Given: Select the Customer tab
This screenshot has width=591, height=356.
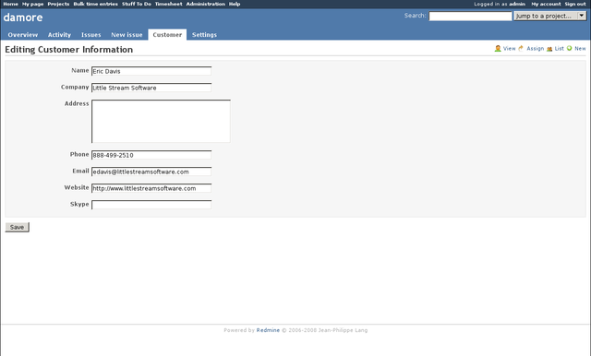Looking at the screenshot, I should click(167, 35).
